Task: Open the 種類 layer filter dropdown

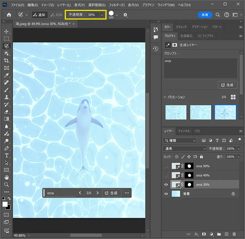Action: [x=180, y=140]
